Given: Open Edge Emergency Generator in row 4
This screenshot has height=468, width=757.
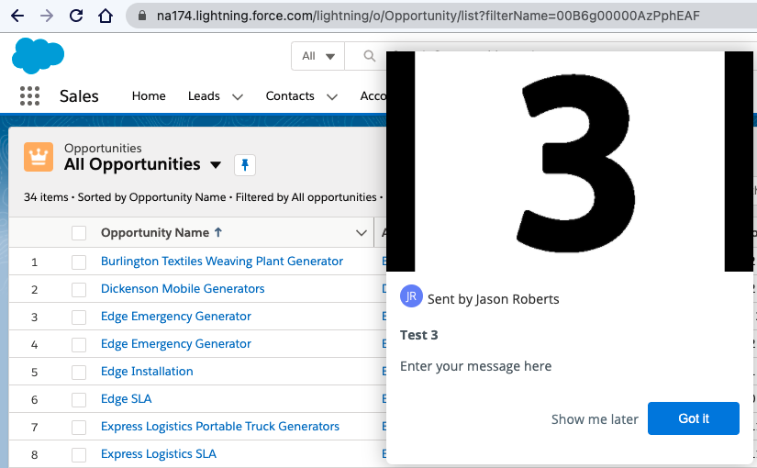Looking at the screenshot, I should click(176, 343).
